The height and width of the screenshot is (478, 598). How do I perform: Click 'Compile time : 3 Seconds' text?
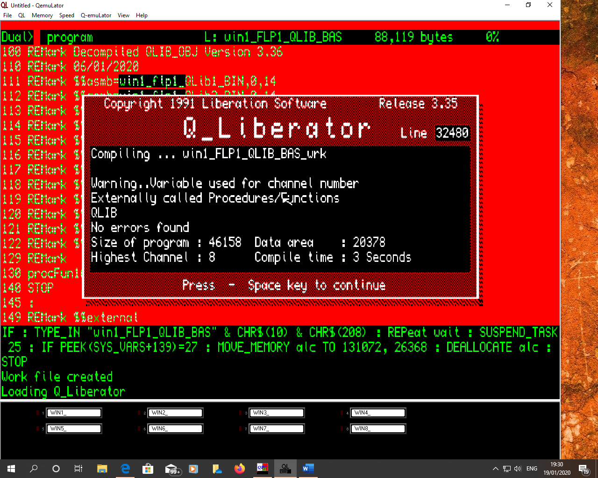333,258
